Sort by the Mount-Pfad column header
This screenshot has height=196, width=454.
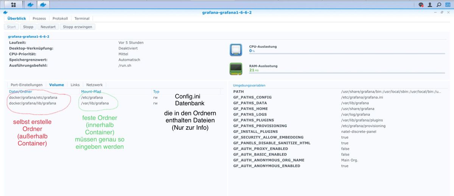[116, 92]
